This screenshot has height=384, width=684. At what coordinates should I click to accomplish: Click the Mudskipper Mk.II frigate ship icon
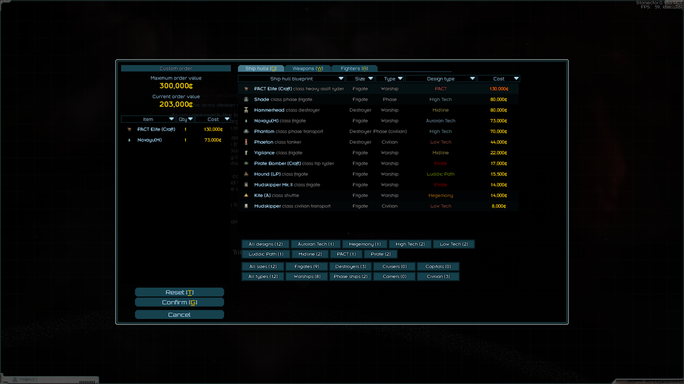point(246,185)
